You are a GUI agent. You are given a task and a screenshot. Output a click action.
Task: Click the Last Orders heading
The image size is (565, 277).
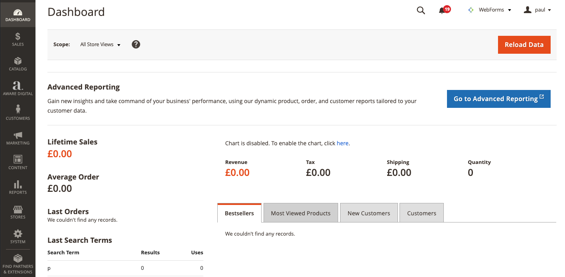tap(68, 211)
